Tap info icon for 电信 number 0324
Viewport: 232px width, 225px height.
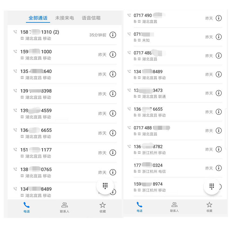click(219, 168)
